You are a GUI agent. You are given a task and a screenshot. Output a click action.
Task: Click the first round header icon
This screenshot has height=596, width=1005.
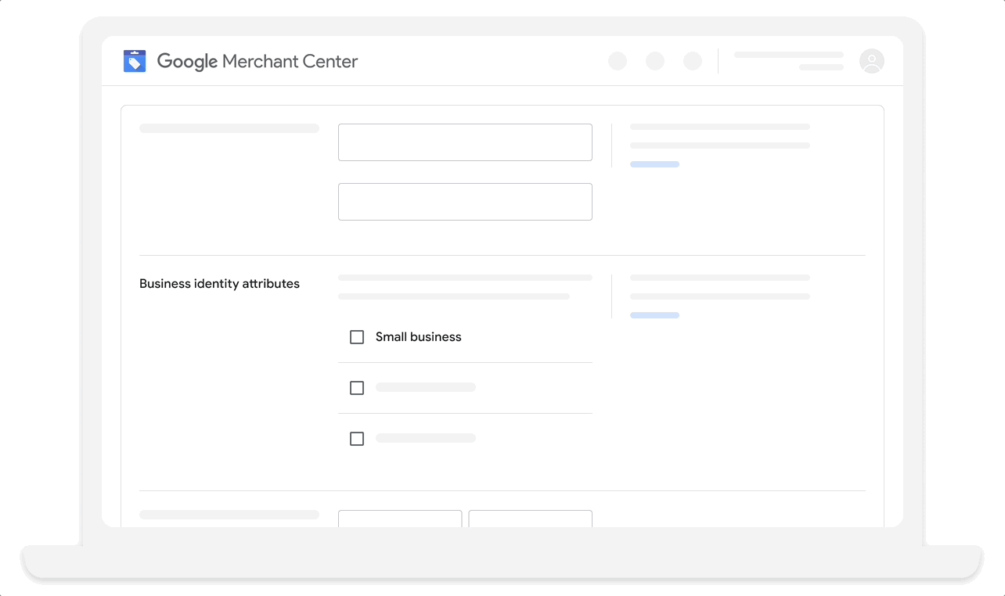(618, 61)
